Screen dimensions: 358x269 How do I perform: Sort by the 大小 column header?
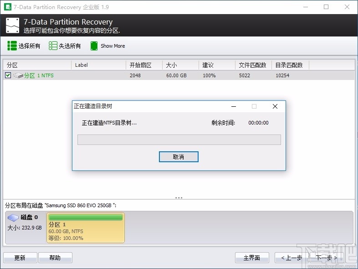pyautogui.click(x=181, y=65)
